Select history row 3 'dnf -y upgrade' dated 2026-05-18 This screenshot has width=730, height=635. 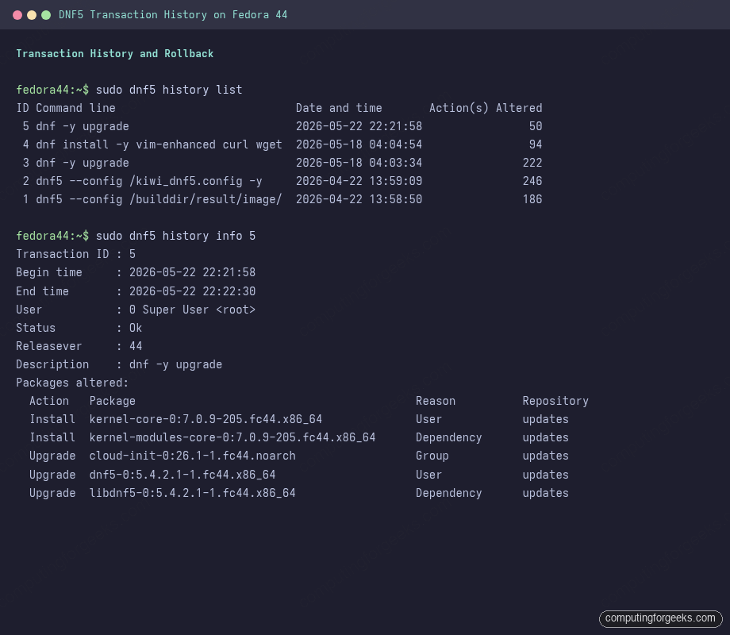(279, 163)
